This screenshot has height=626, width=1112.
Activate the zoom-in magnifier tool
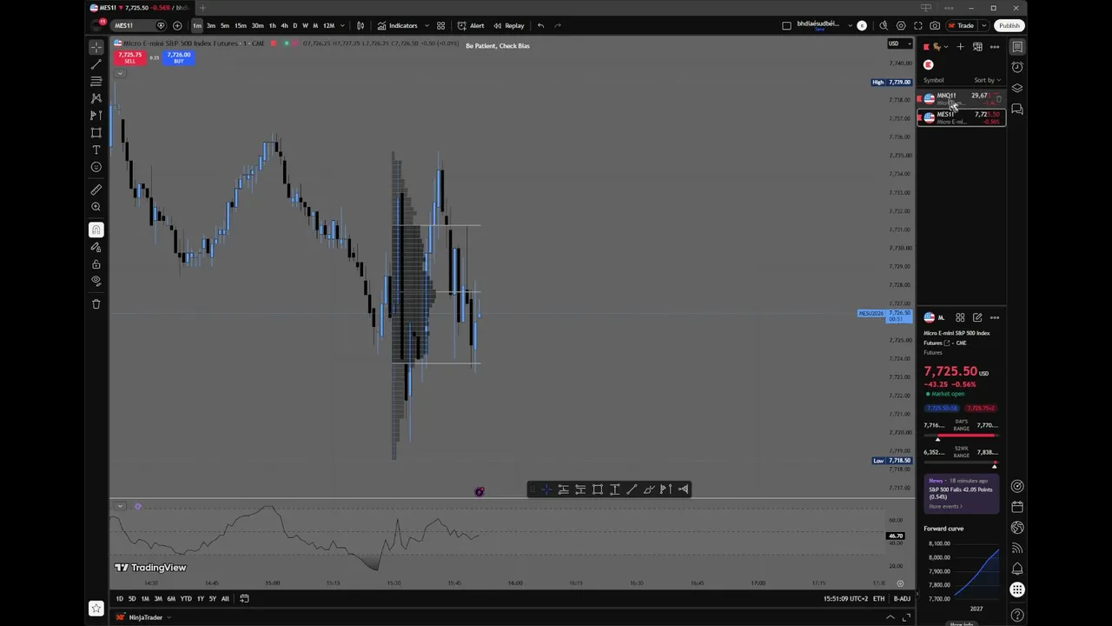[96, 207]
